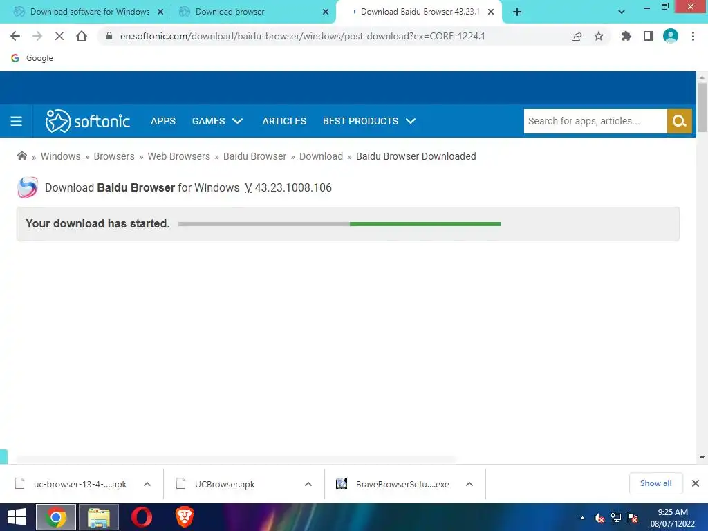Viewport: 708px width, 531px height.
Task: Toggle the Chrome side panel
Action: 649,36
